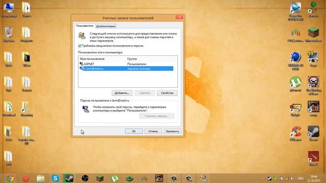
Task: Open Skype from the taskbar
Action: point(56,178)
